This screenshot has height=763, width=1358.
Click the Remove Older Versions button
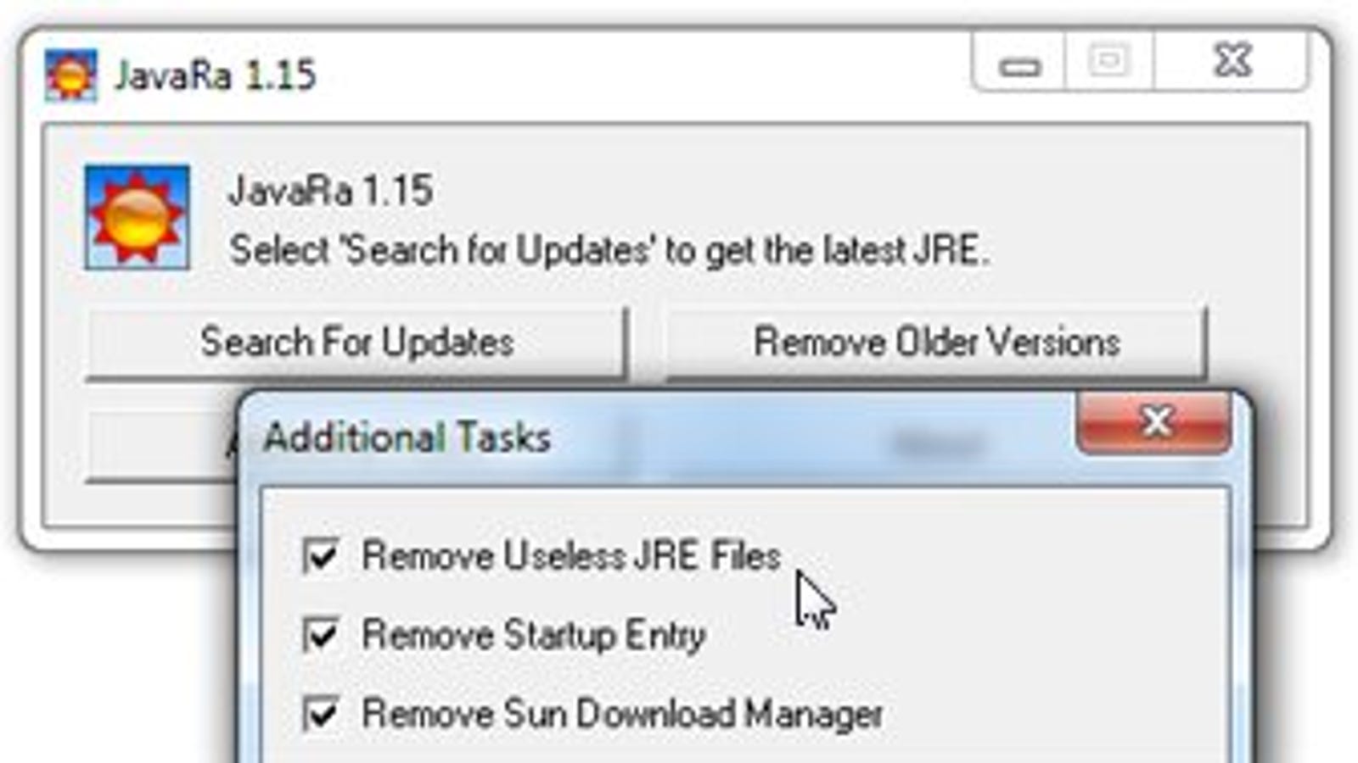coord(936,343)
